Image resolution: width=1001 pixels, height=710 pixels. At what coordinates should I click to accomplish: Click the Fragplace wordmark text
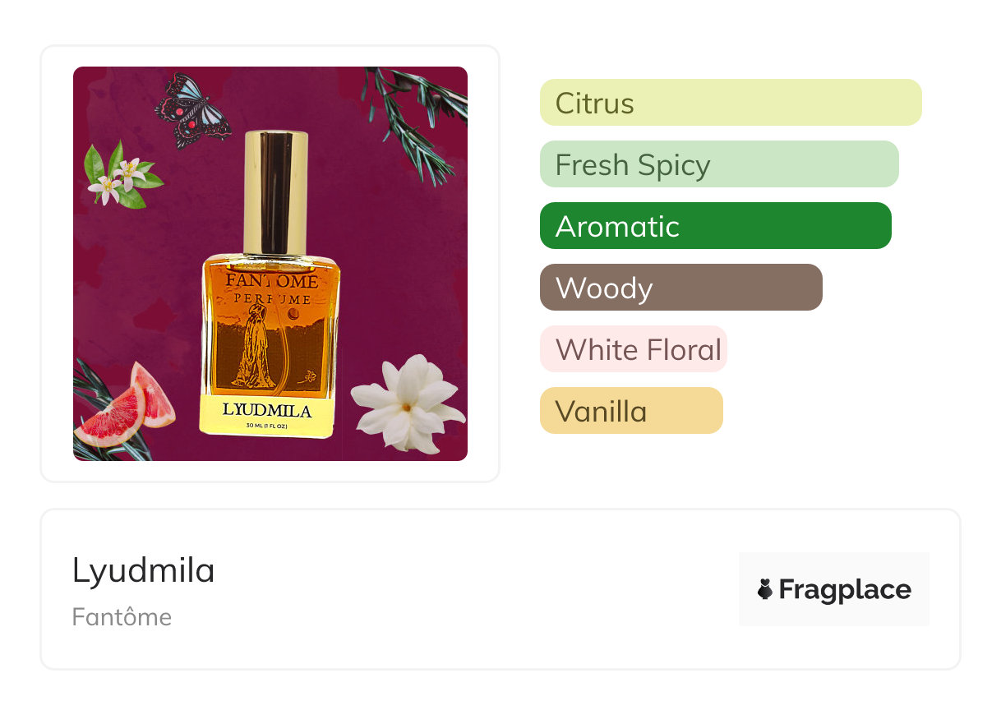[845, 589]
